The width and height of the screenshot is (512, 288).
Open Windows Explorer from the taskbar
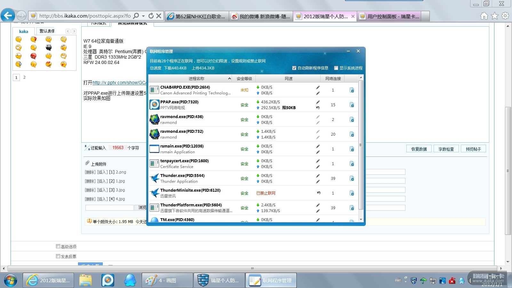click(85, 280)
